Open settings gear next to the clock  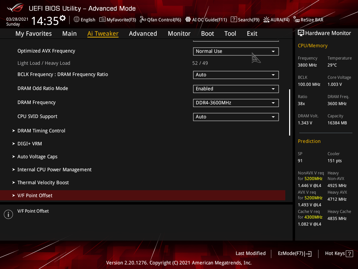(x=62, y=18)
